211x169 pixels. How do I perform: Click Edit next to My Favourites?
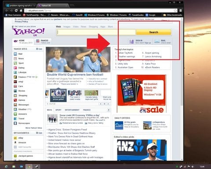pyautogui.click(x=39, y=133)
